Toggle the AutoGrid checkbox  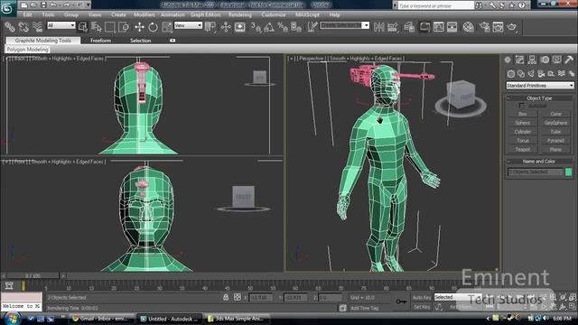coord(522,106)
